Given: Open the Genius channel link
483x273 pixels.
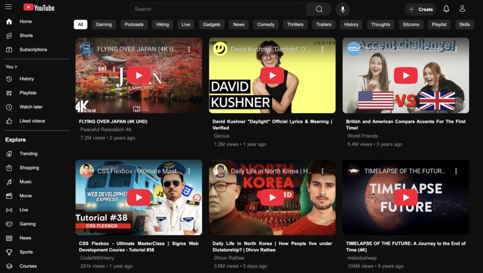Looking at the screenshot, I should click(222, 136).
